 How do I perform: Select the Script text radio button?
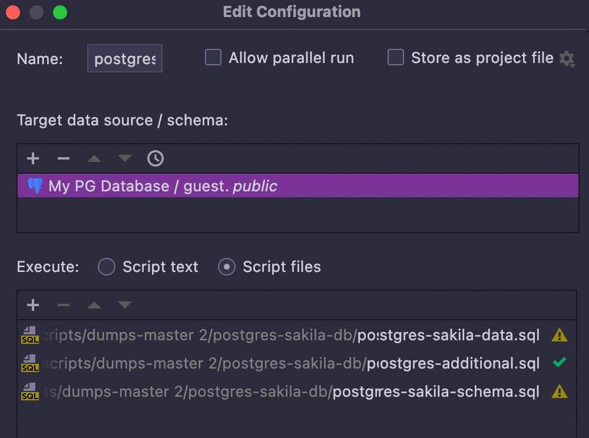coord(107,267)
